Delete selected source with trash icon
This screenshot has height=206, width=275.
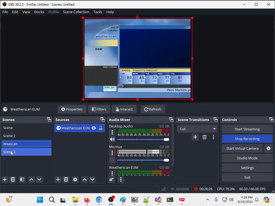[66, 179]
